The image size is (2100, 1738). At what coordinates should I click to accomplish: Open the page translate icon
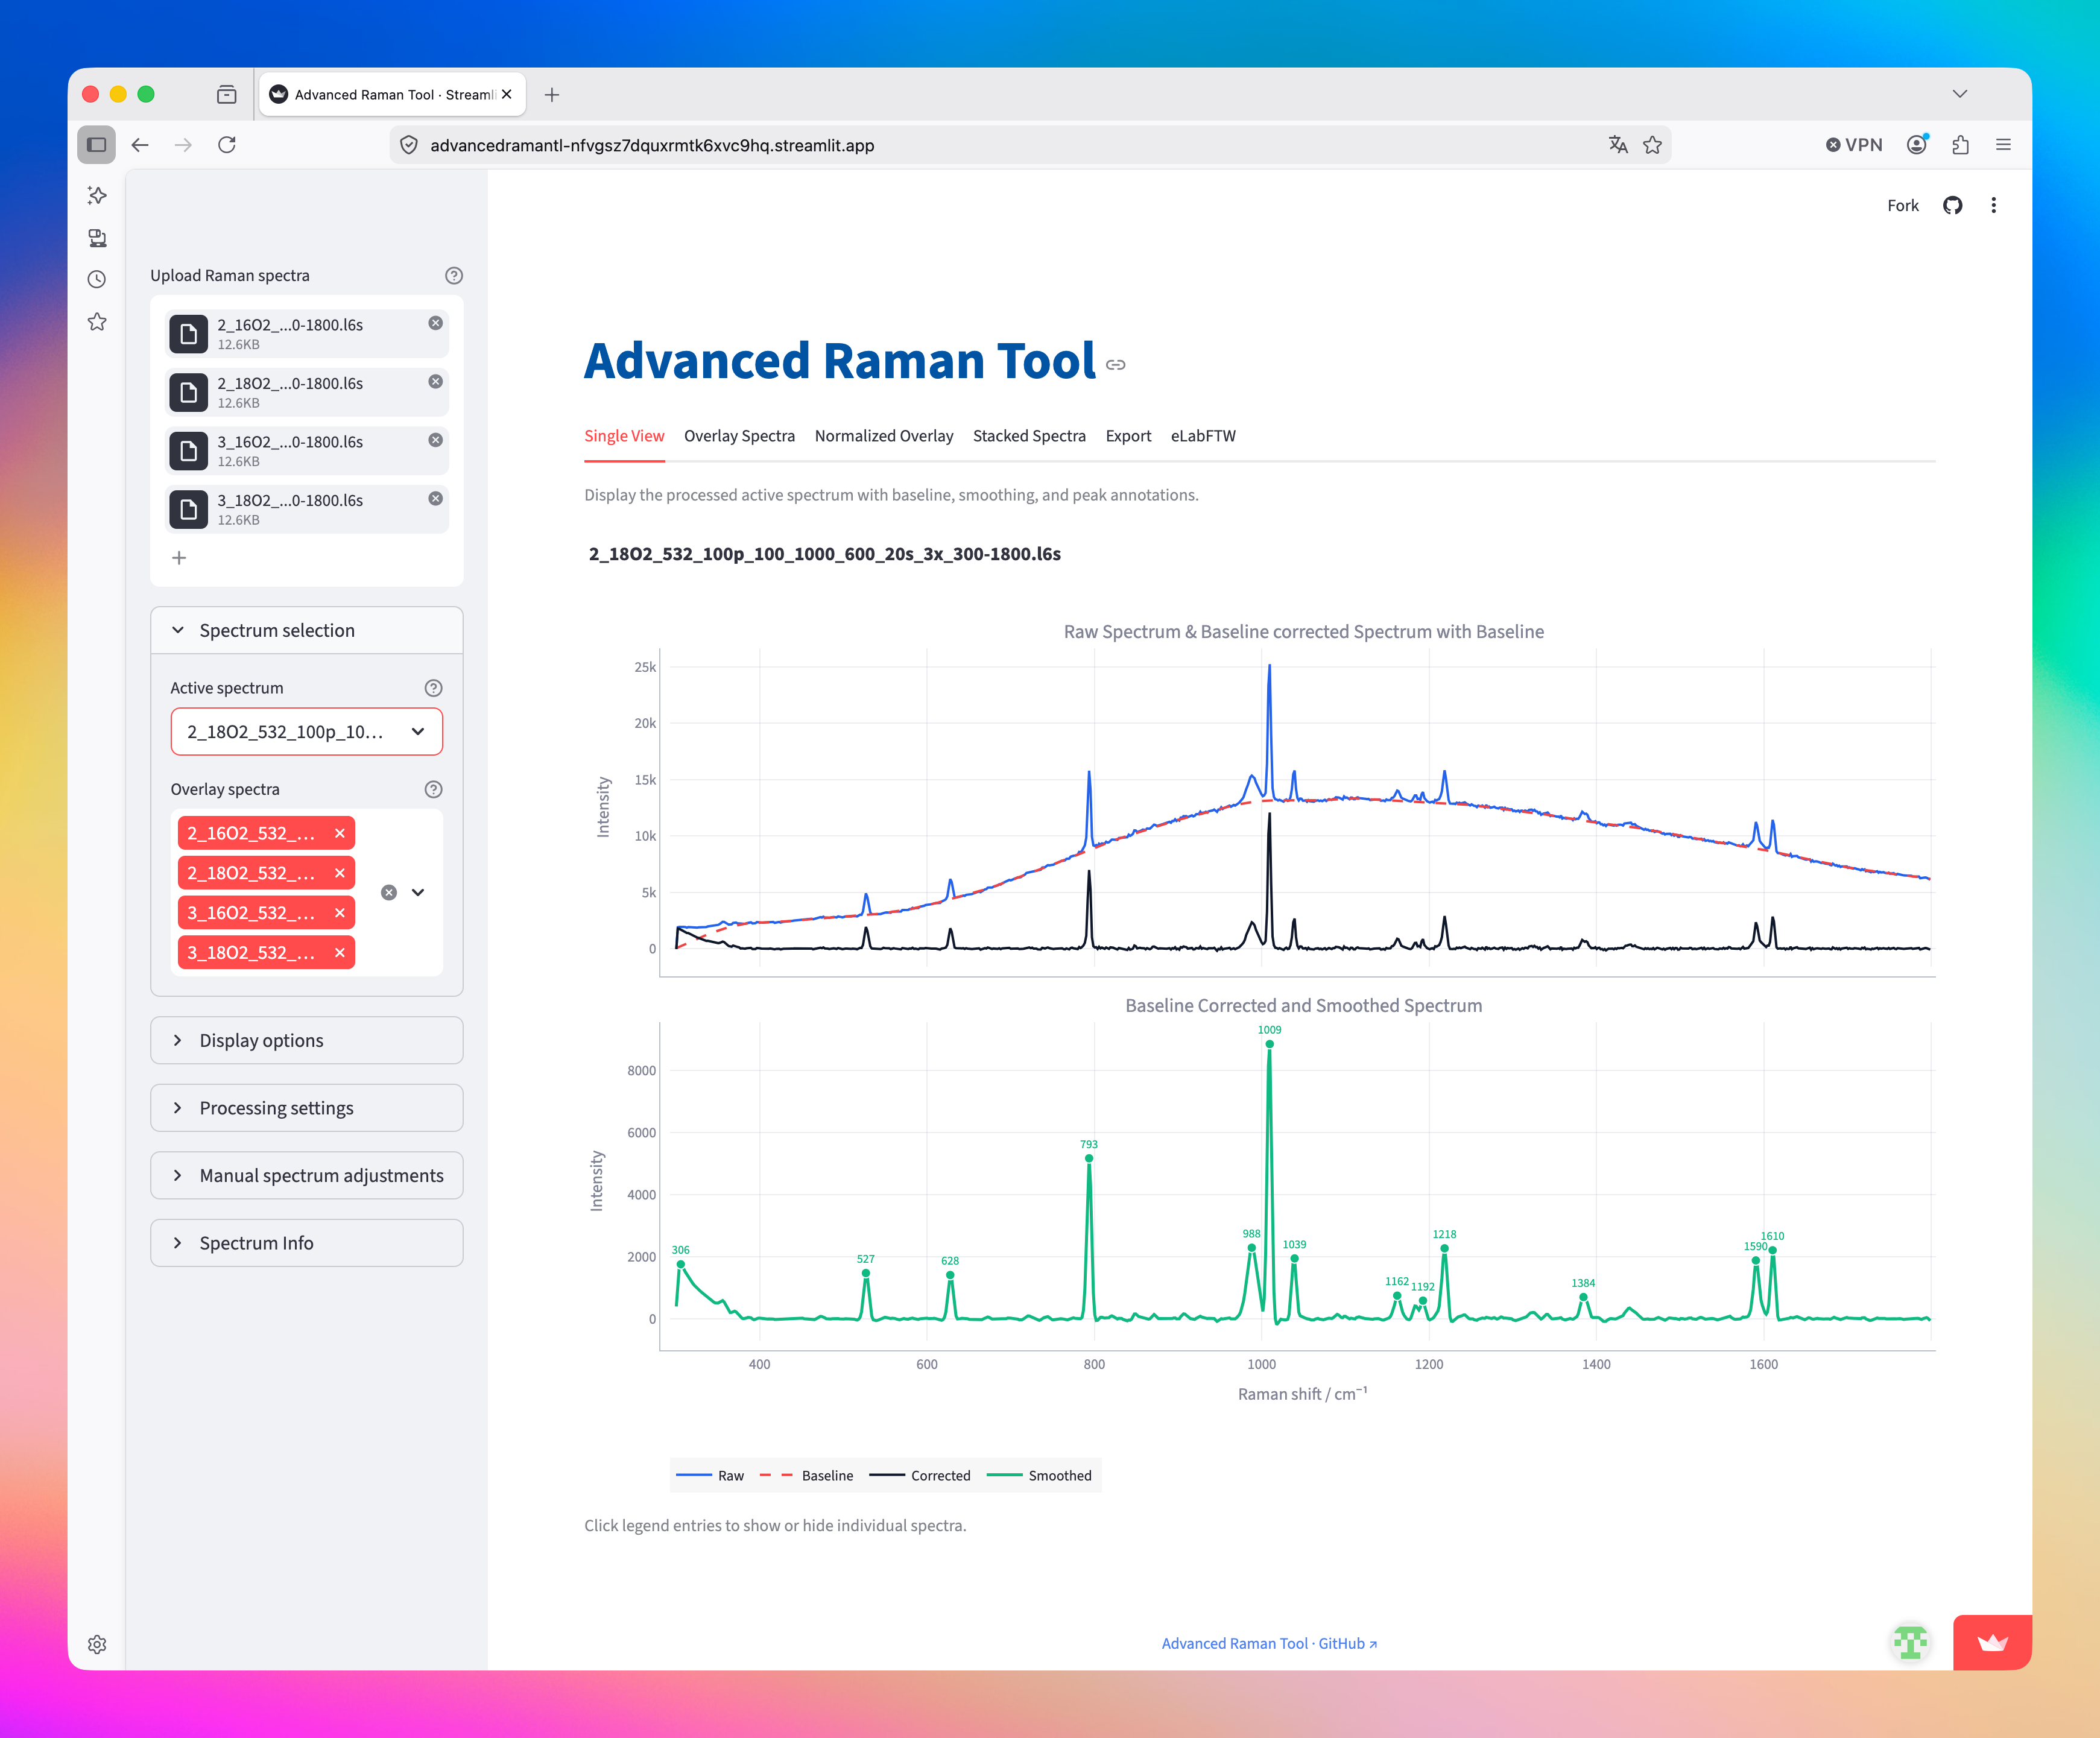click(1618, 145)
